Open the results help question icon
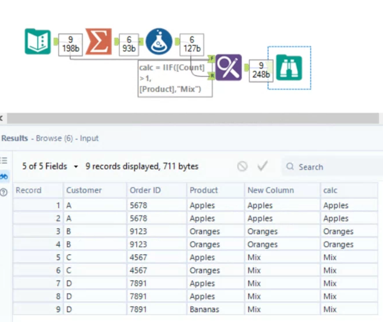 click(4, 192)
